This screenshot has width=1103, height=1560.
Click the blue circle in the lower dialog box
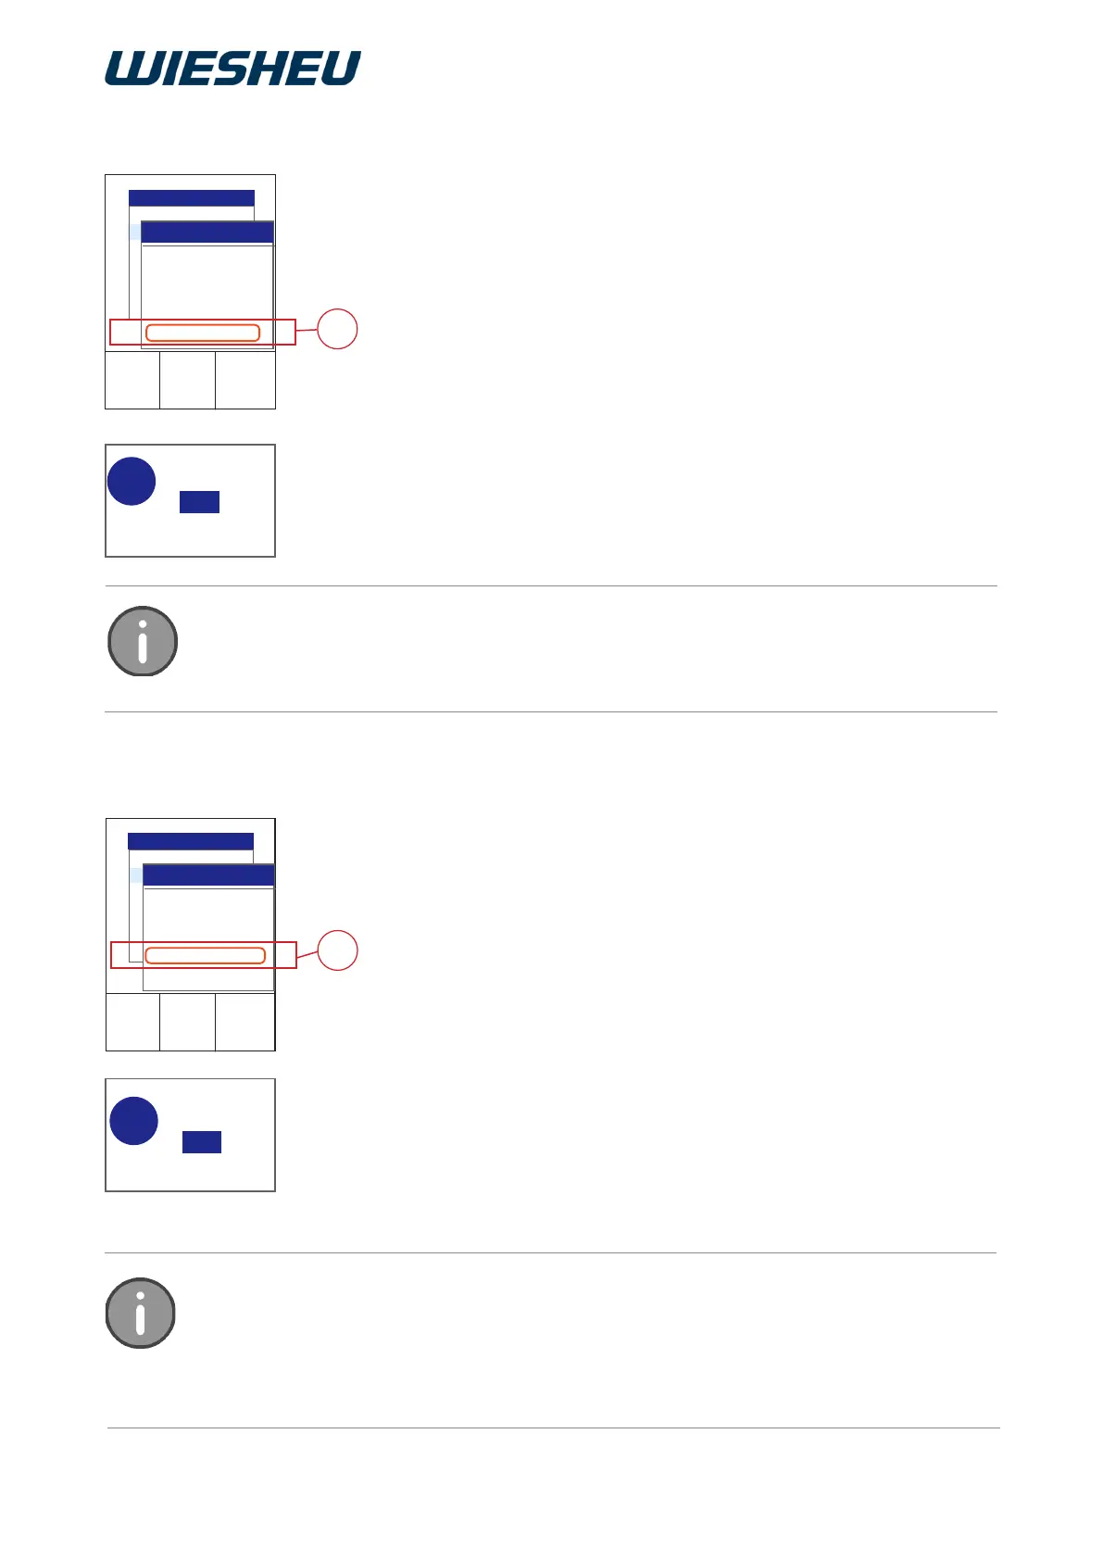click(134, 1121)
